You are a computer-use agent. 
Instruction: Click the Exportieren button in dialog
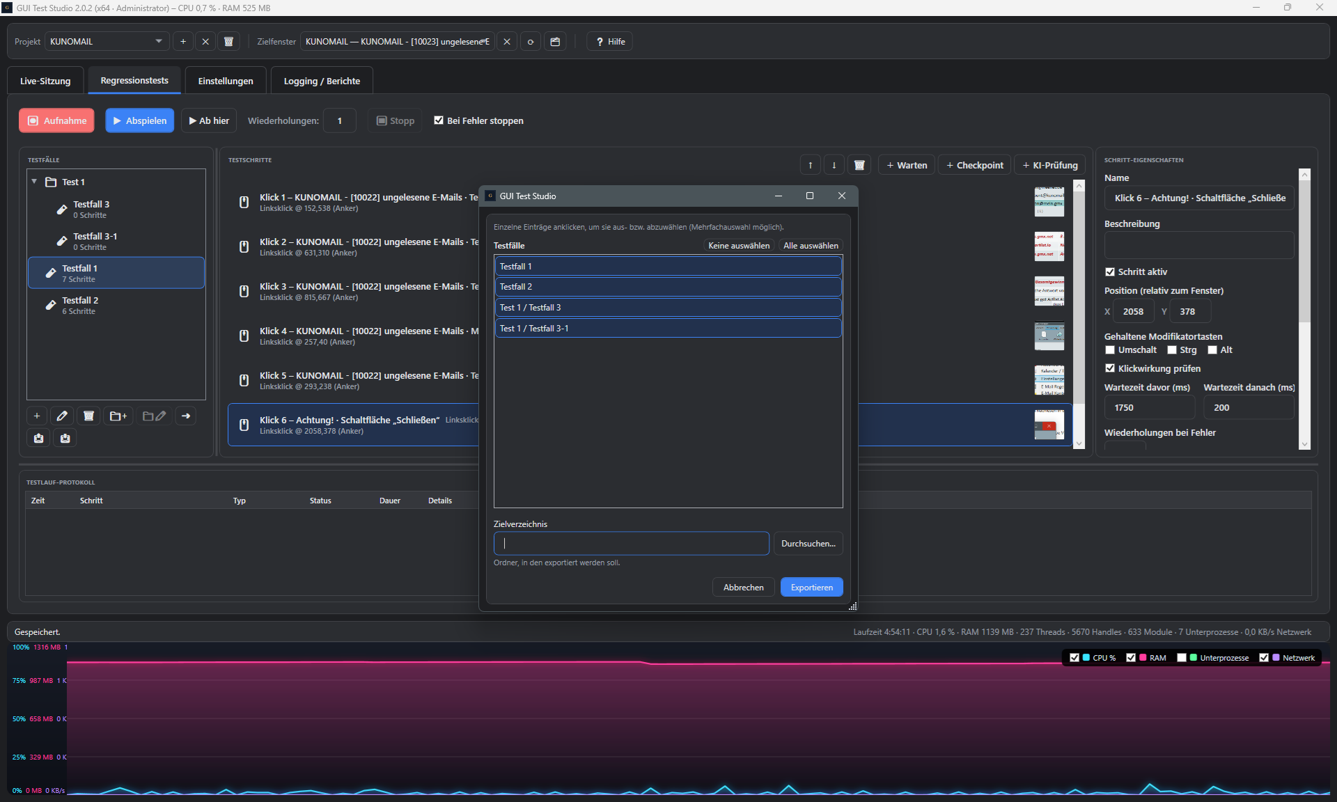coord(812,588)
